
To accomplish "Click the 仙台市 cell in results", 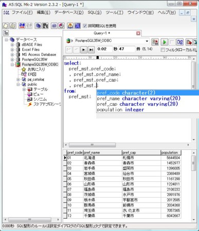I will coord(141,174).
